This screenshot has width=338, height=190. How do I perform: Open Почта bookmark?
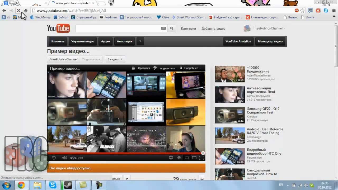(307, 17)
